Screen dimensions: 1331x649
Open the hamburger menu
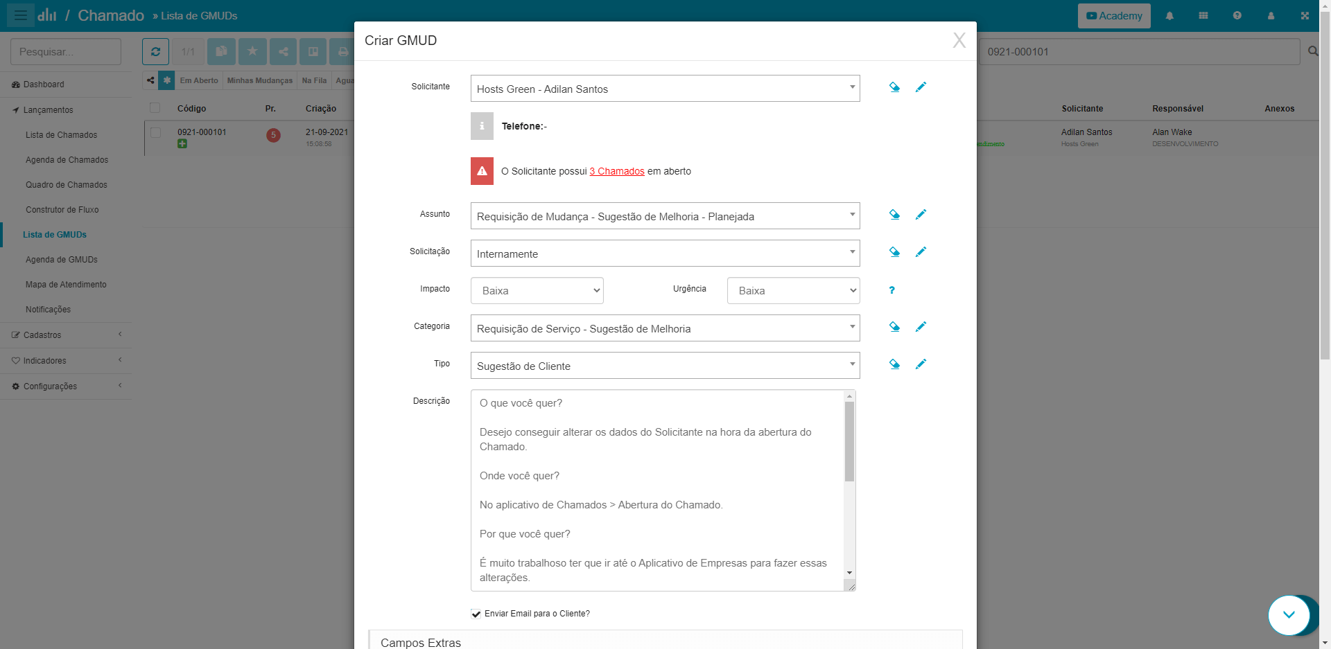20,15
